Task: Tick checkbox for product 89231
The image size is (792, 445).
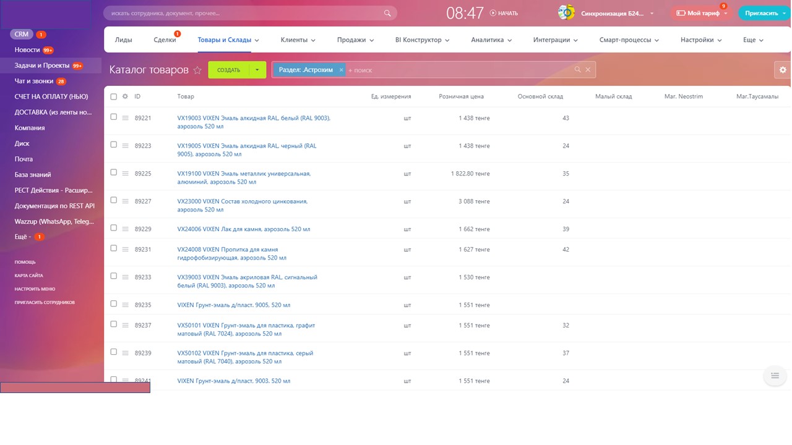Action: [x=113, y=248]
